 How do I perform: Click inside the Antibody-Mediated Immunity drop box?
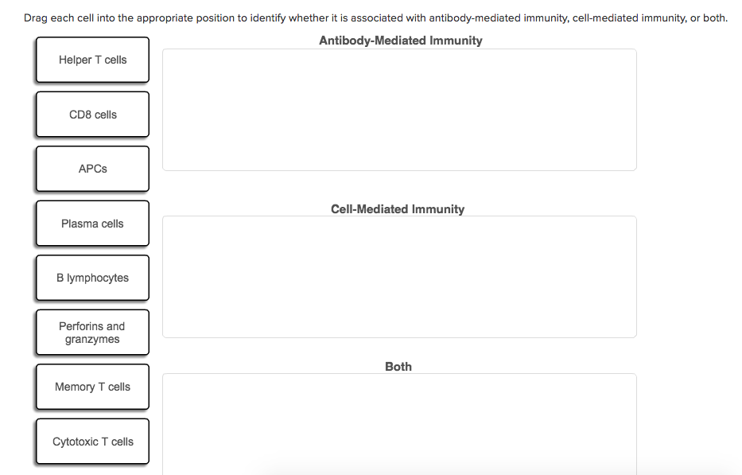coord(399,110)
